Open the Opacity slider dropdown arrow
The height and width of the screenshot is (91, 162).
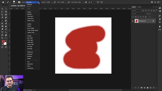click(x=51, y=2)
